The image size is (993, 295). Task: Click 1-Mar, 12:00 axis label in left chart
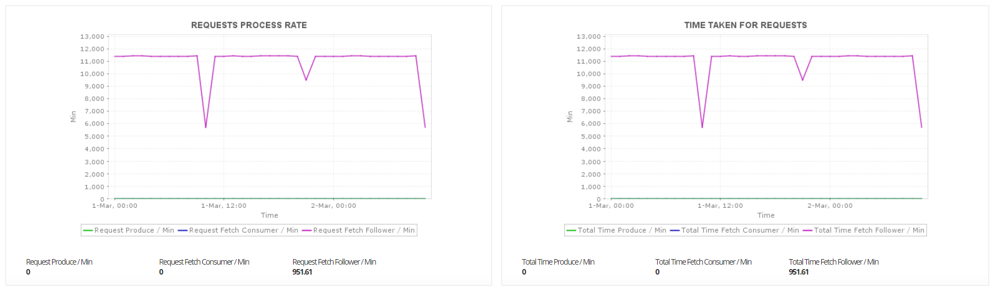coord(224,206)
